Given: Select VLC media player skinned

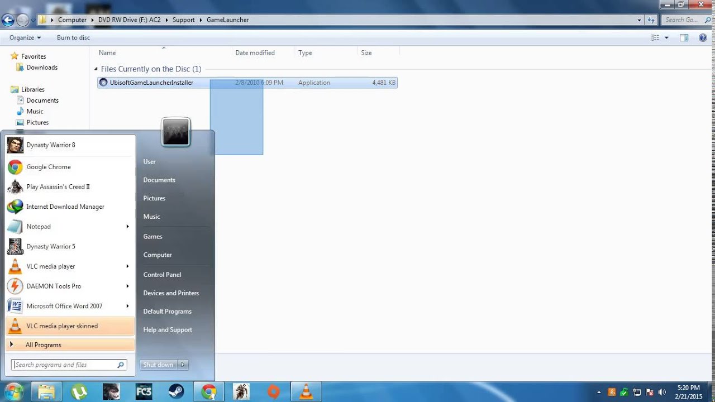Looking at the screenshot, I should point(70,326).
